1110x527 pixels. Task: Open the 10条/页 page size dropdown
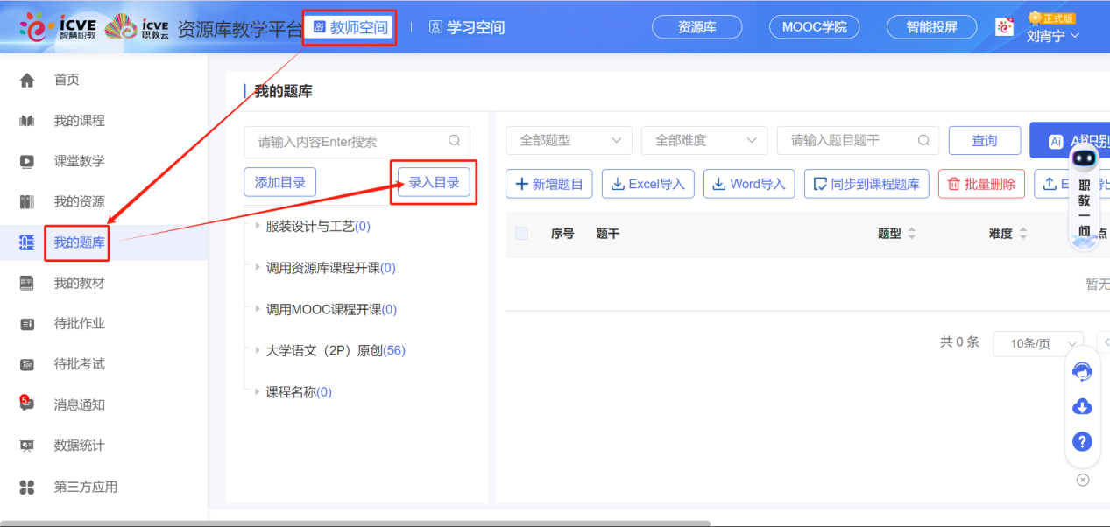1038,343
